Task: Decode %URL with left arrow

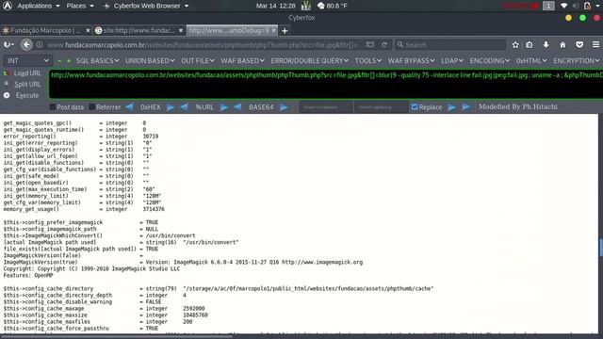Action: pyautogui.click(x=185, y=107)
